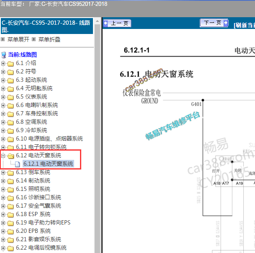
Task: Collapse all menus with 菜单折叠
Action: tap(49, 39)
